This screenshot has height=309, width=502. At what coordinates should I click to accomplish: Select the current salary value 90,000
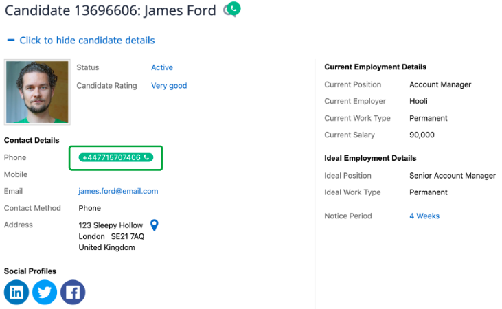pos(422,135)
